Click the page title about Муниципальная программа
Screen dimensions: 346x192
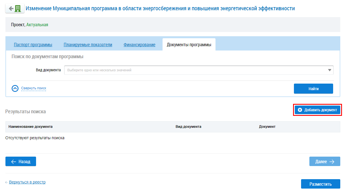pos(160,9)
